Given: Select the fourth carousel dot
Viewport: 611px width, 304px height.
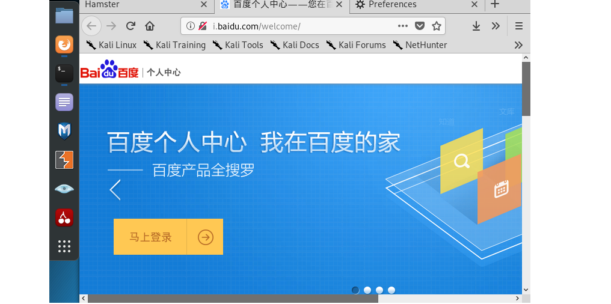Looking at the screenshot, I should 391,290.
